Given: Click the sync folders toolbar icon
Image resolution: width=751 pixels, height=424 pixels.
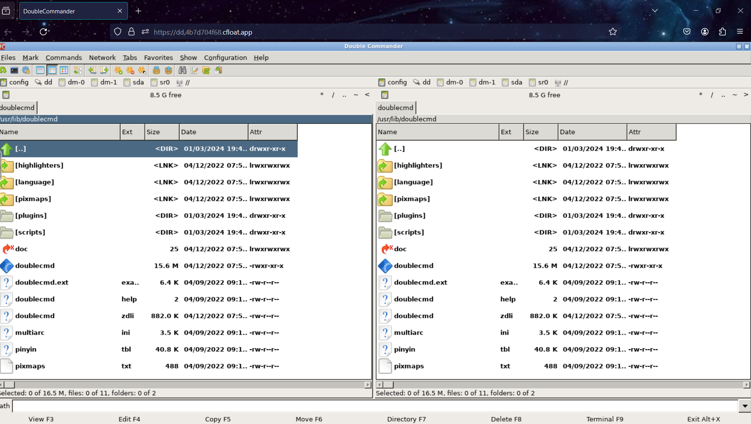Looking at the screenshot, I should (x=206, y=70).
